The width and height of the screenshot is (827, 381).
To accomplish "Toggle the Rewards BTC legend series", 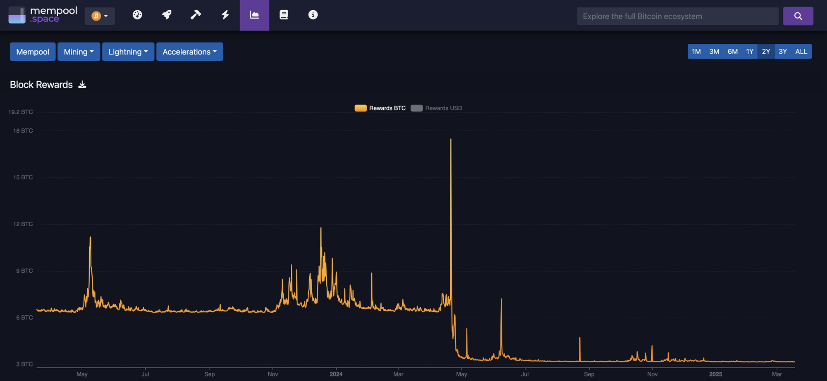I will tap(380, 108).
